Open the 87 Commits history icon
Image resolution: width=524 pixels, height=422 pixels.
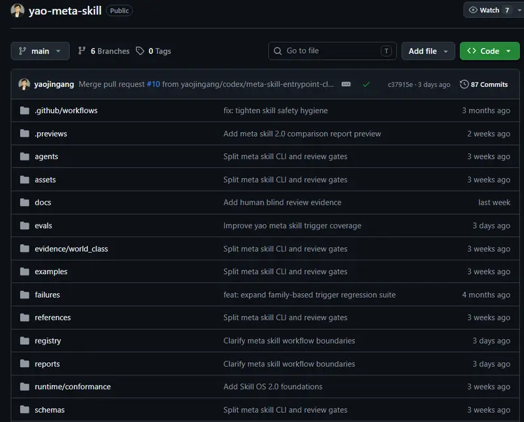[x=464, y=84]
